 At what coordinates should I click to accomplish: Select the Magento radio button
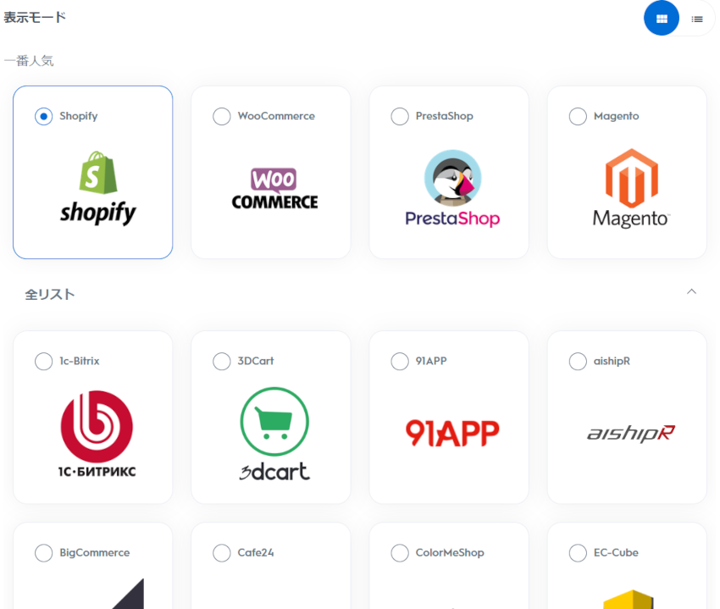[578, 116]
